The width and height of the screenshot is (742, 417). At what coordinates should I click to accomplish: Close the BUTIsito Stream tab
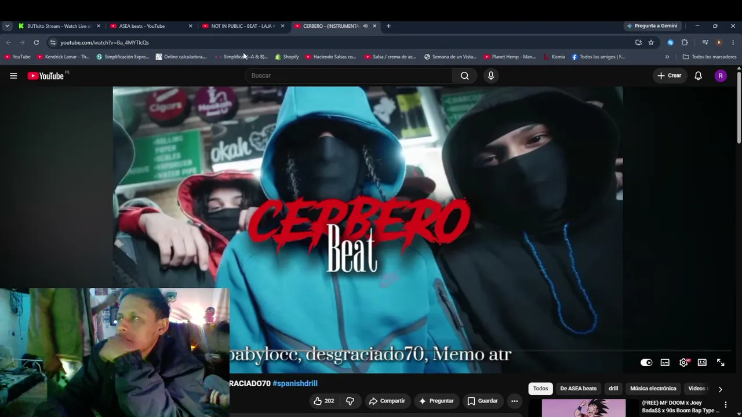[99, 26]
